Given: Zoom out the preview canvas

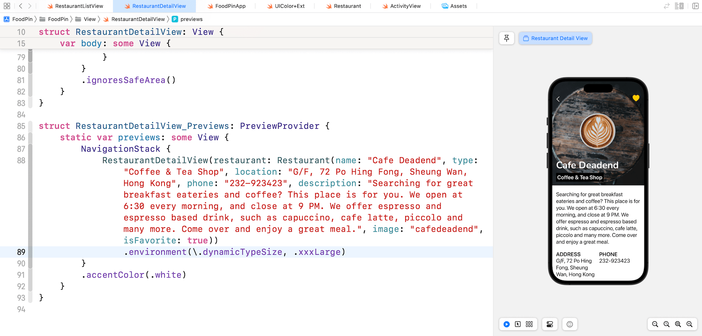Looking at the screenshot, I should [655, 324].
